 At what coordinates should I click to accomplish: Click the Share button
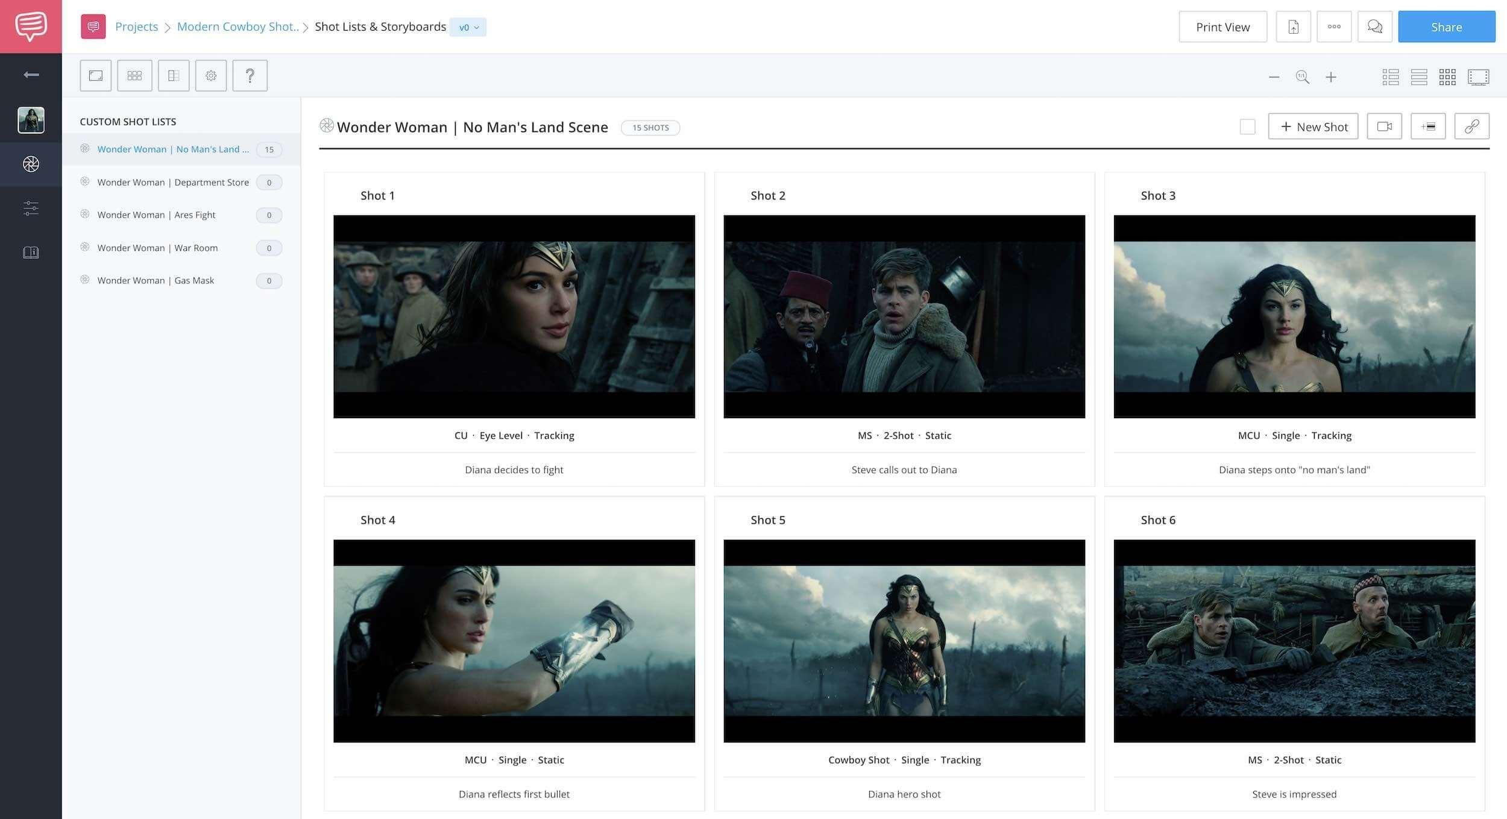1447,27
